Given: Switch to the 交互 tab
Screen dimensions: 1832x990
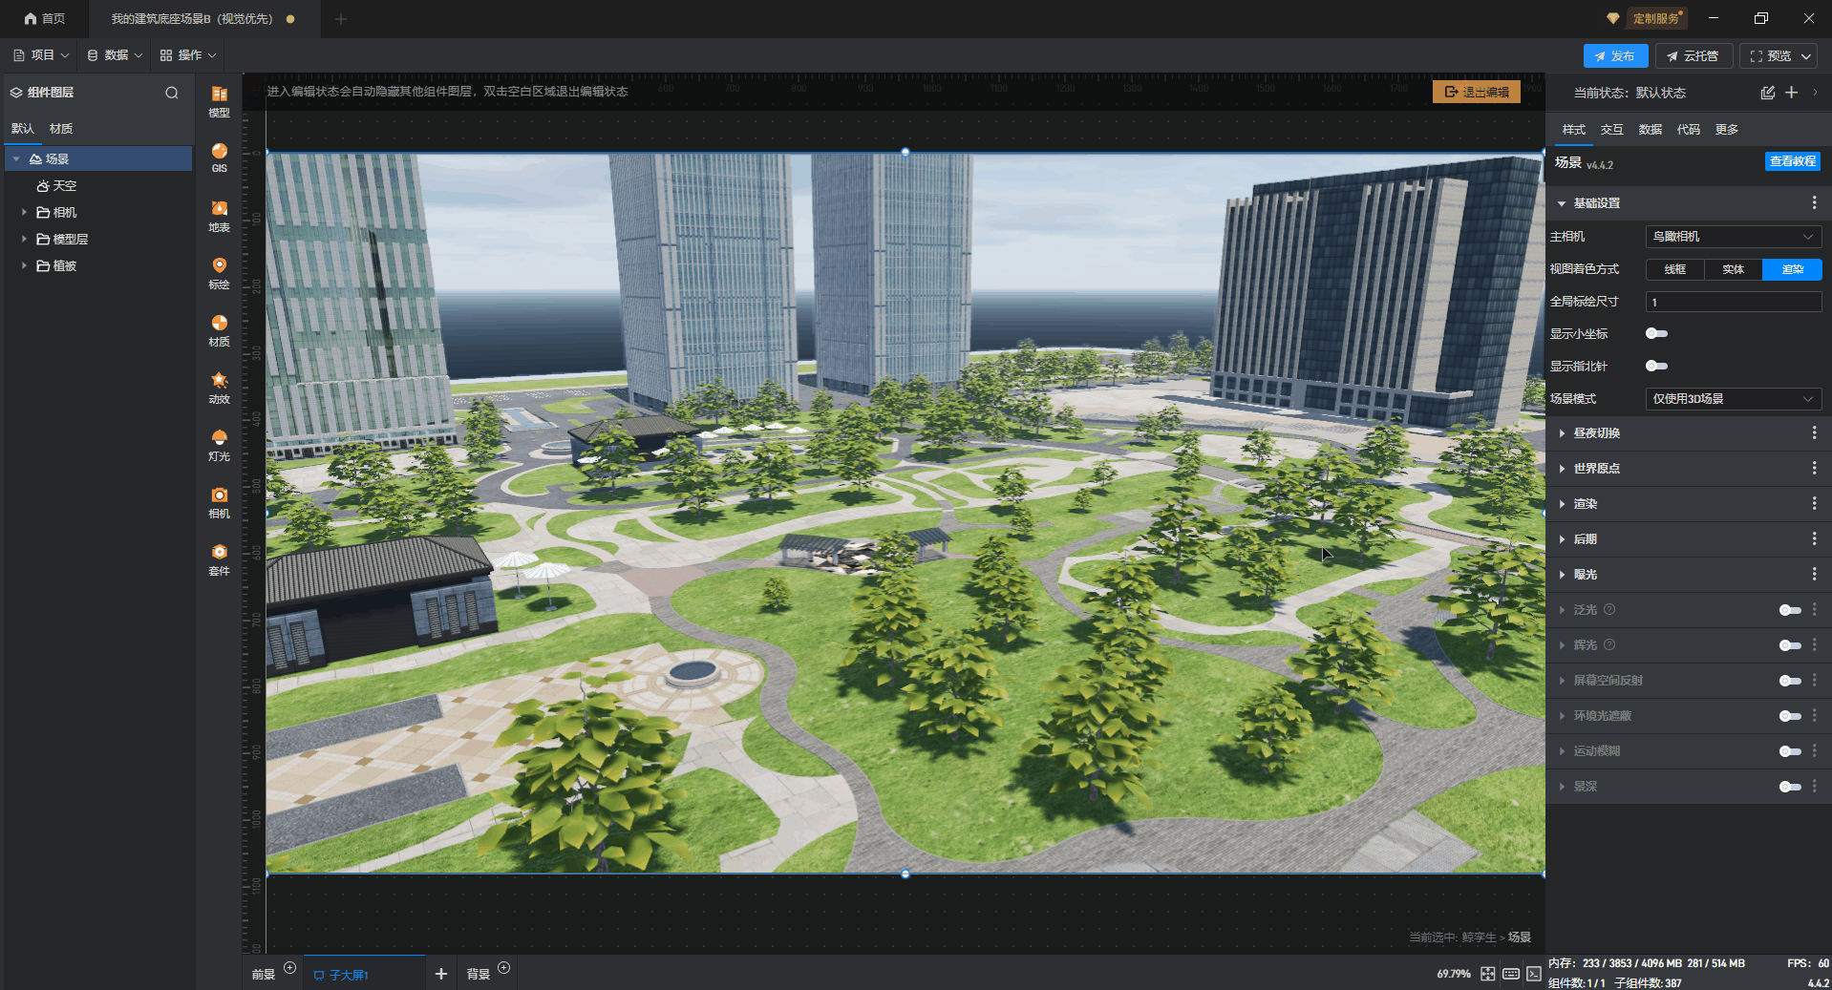Looking at the screenshot, I should [x=1611, y=130].
